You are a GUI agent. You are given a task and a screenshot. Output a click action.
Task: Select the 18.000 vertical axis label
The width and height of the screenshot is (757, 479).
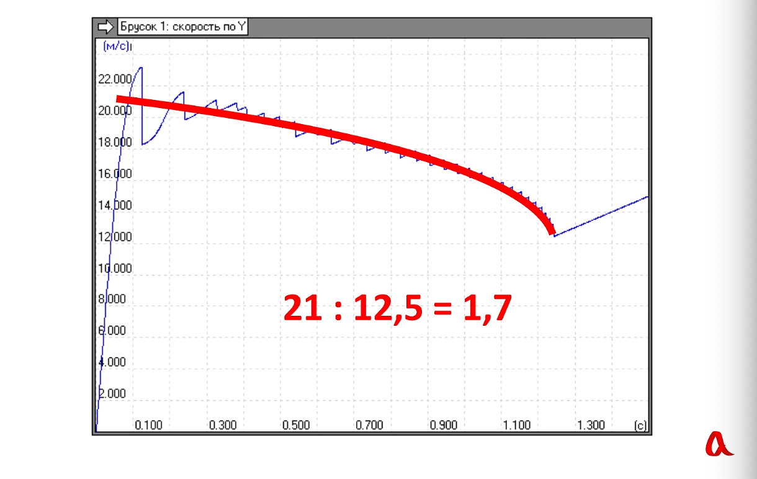(115, 142)
